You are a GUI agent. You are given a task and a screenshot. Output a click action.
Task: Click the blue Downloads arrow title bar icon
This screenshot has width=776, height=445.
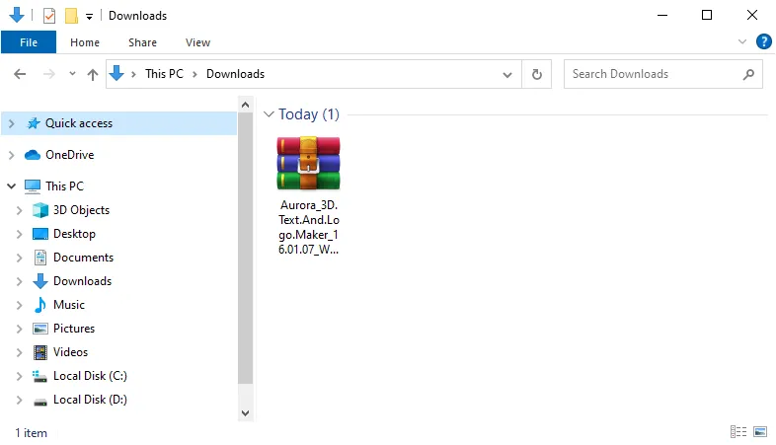point(17,15)
